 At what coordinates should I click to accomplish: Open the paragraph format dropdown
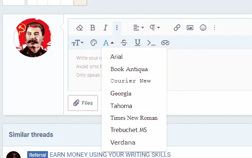pos(155,28)
